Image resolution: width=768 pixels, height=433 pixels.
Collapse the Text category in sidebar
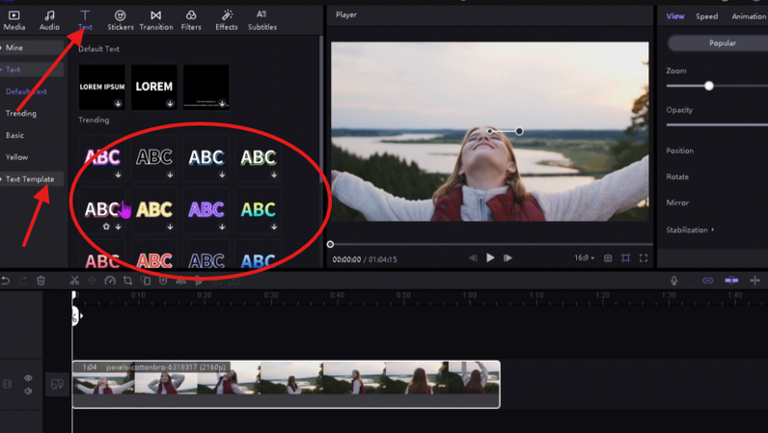point(31,69)
